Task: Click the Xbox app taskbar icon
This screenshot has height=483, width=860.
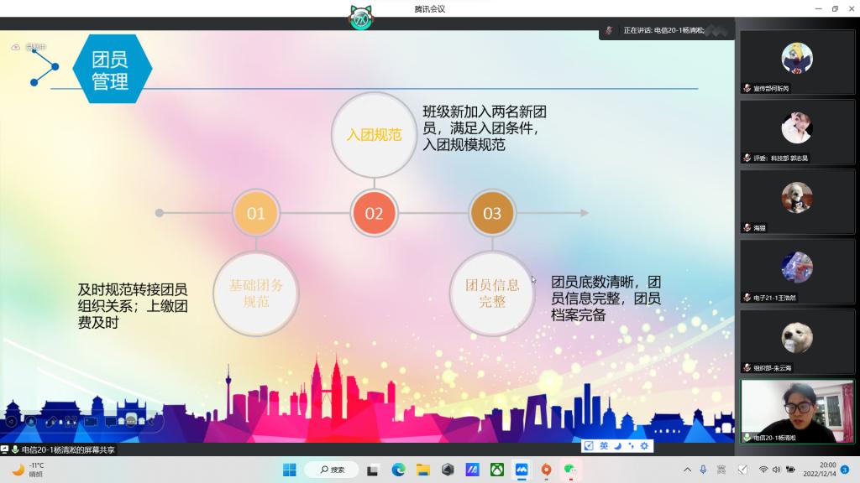Action: [x=497, y=470]
